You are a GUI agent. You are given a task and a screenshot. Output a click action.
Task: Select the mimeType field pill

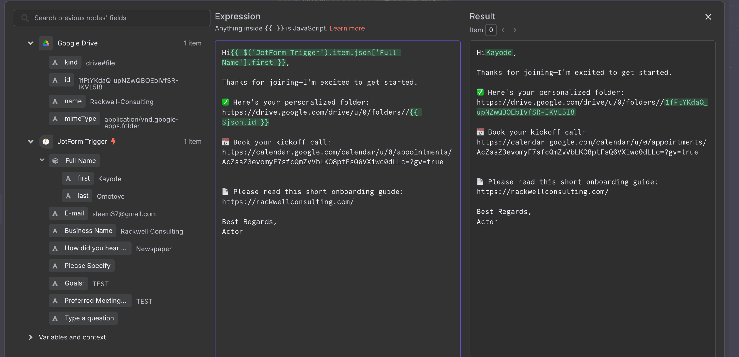pos(75,119)
